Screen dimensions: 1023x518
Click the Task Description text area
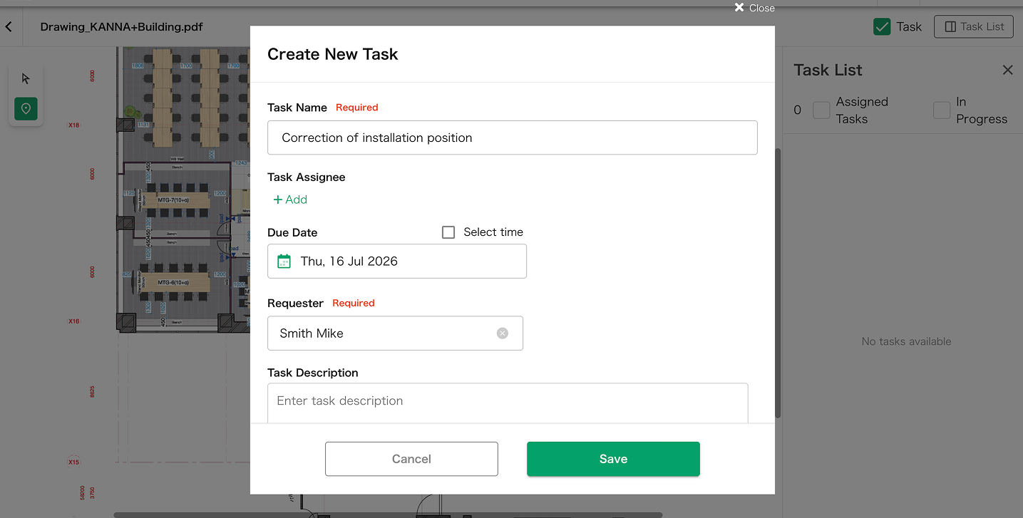508,403
